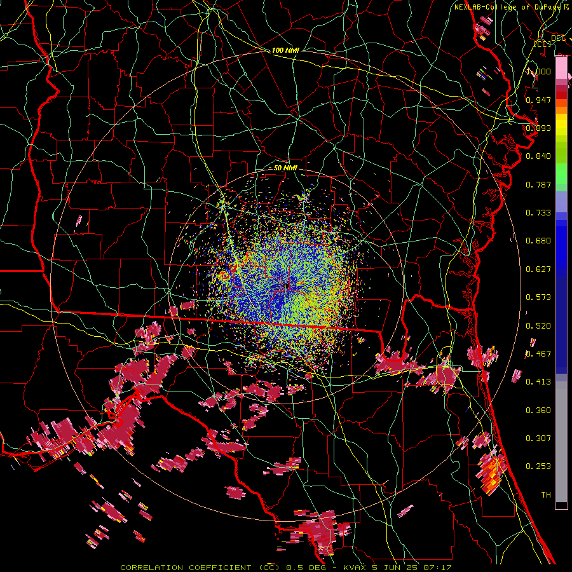Click the 100 NMI range ring label
572x572 pixels.
(x=285, y=50)
